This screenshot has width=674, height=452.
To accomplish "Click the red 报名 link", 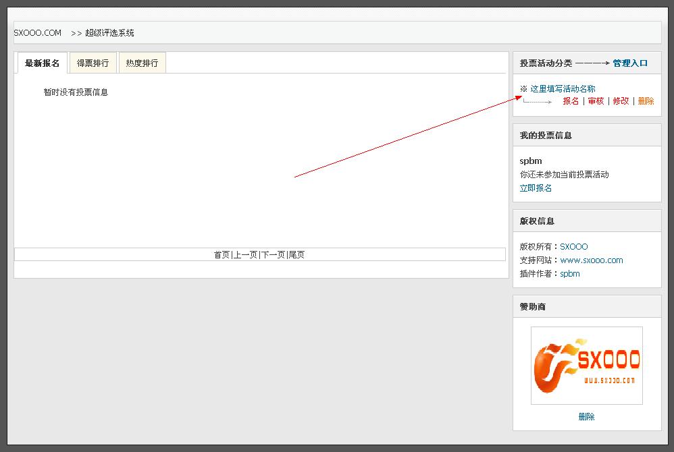I will point(571,101).
